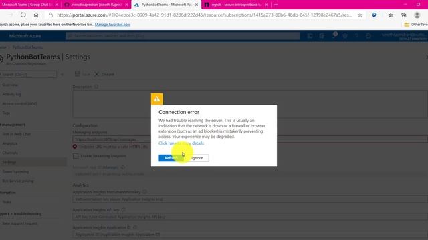Screen dimensions: 428x240
Task: Click the site lock icon in address bar
Action: point(51,15)
